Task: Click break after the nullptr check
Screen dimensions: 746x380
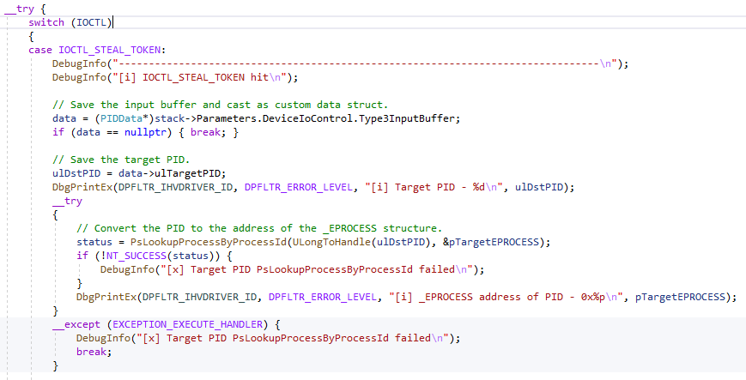Action: click(205, 132)
